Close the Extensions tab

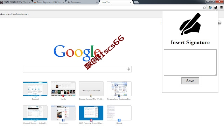click(x=97, y=2)
